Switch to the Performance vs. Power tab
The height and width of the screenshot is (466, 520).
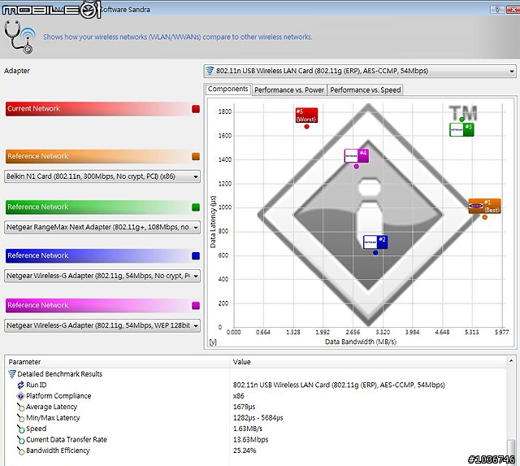click(289, 90)
